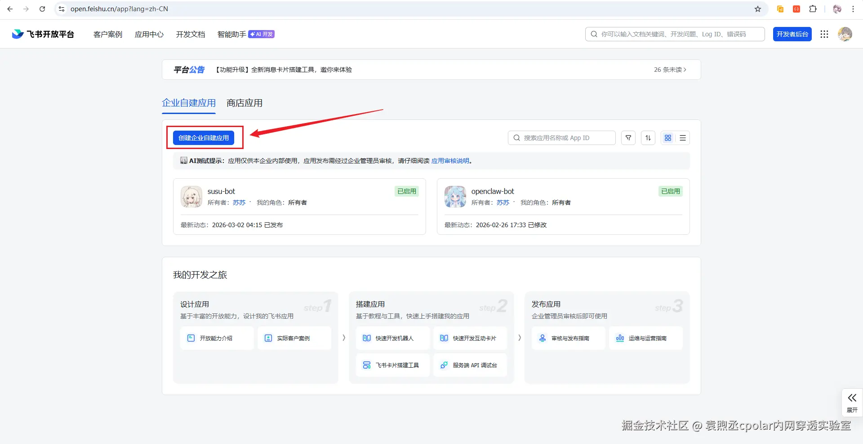Open the 开发文档 nav menu
The width and height of the screenshot is (863, 444).
[191, 34]
